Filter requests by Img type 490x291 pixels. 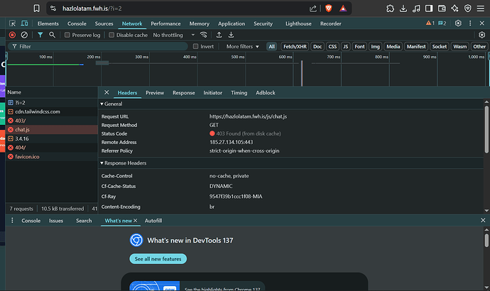[375, 47]
